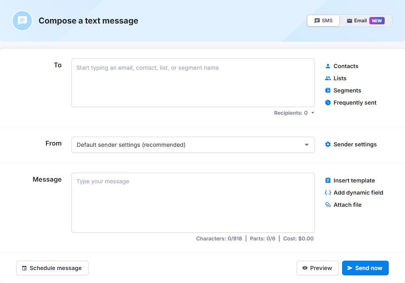Click the Frequently sent clock icon
Screen dimensions: 405x283
[x=328, y=103]
